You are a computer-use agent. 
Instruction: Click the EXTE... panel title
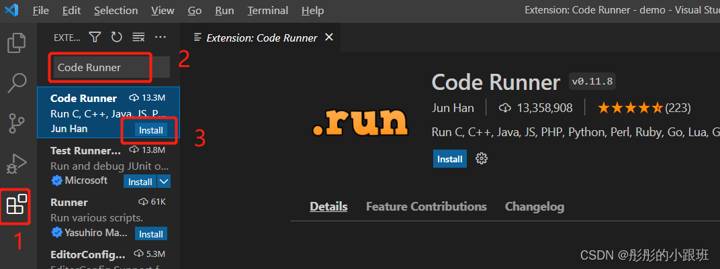67,38
